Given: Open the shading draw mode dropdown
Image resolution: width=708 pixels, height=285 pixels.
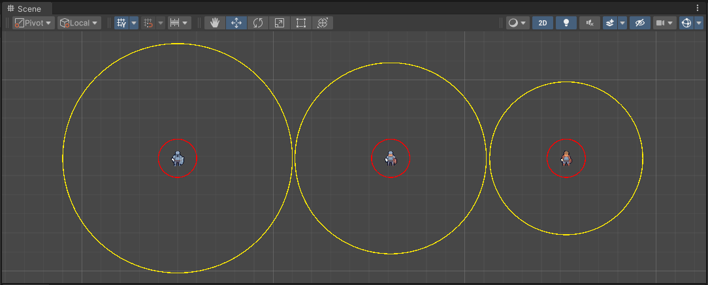Looking at the screenshot, I should [517, 23].
